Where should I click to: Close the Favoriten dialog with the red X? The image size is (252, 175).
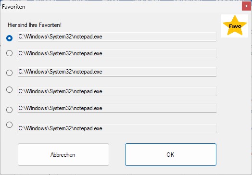click(x=246, y=6)
